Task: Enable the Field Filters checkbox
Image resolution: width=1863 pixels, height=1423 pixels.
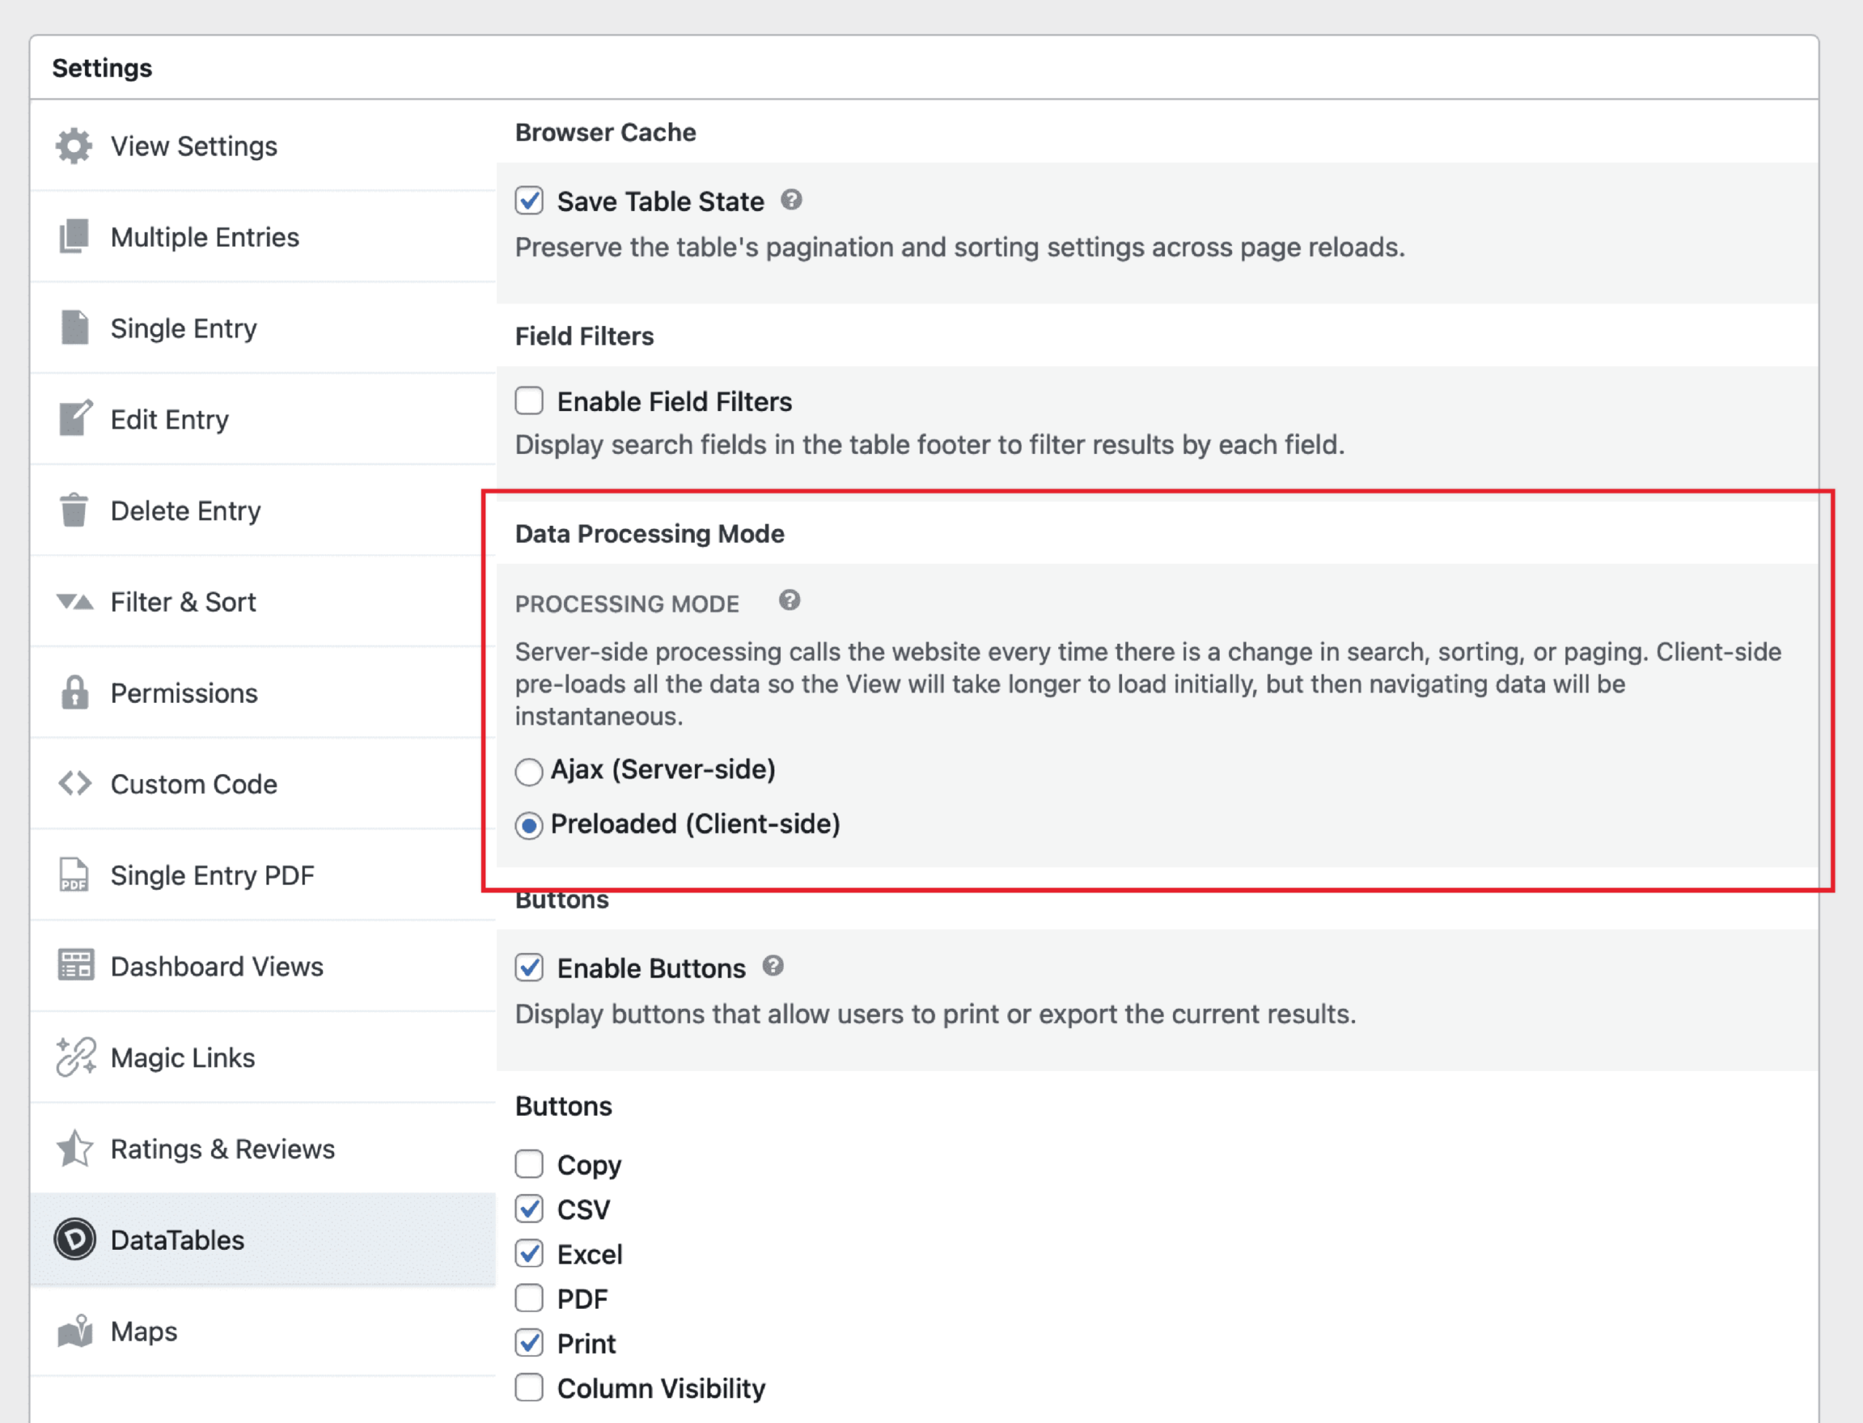Action: (528, 401)
